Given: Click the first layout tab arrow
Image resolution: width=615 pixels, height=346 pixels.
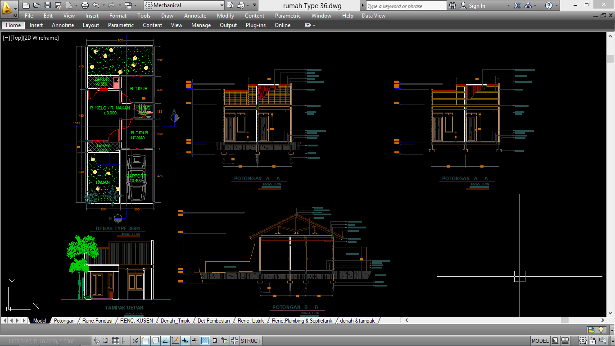Looking at the screenshot, I should click(x=5, y=321).
